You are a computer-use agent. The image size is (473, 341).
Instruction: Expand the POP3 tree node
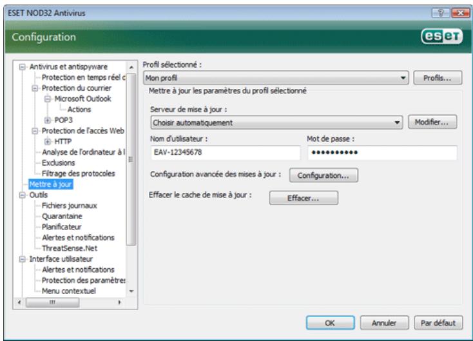[x=47, y=120]
